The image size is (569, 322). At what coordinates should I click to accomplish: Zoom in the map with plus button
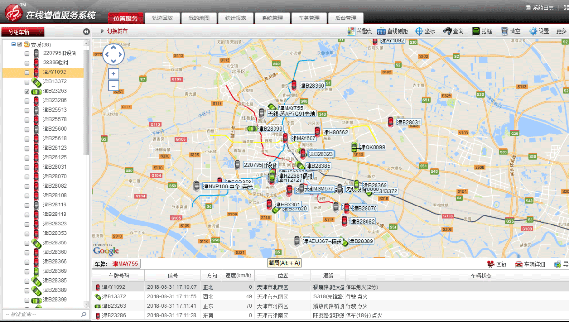coord(113,74)
